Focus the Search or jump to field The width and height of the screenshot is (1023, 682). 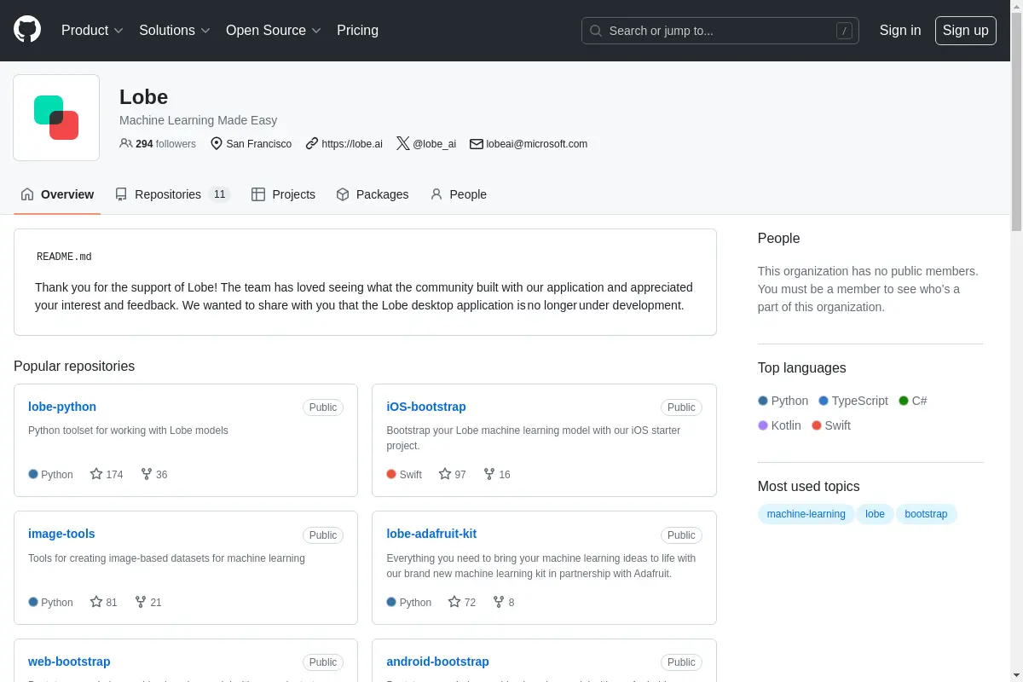tap(720, 31)
